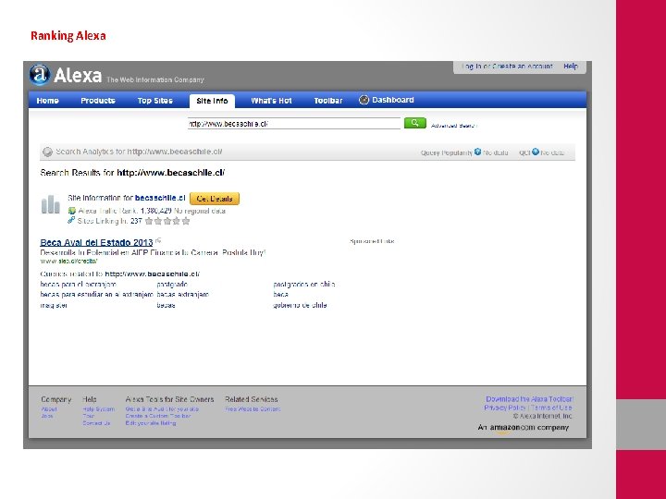Image resolution: width=666 pixels, height=499 pixels.
Task: Open the Products tab
Action: (98, 101)
